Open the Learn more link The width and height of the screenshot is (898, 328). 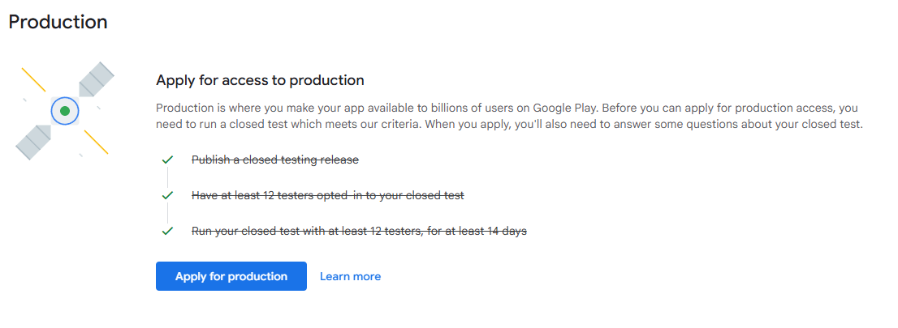(x=350, y=276)
